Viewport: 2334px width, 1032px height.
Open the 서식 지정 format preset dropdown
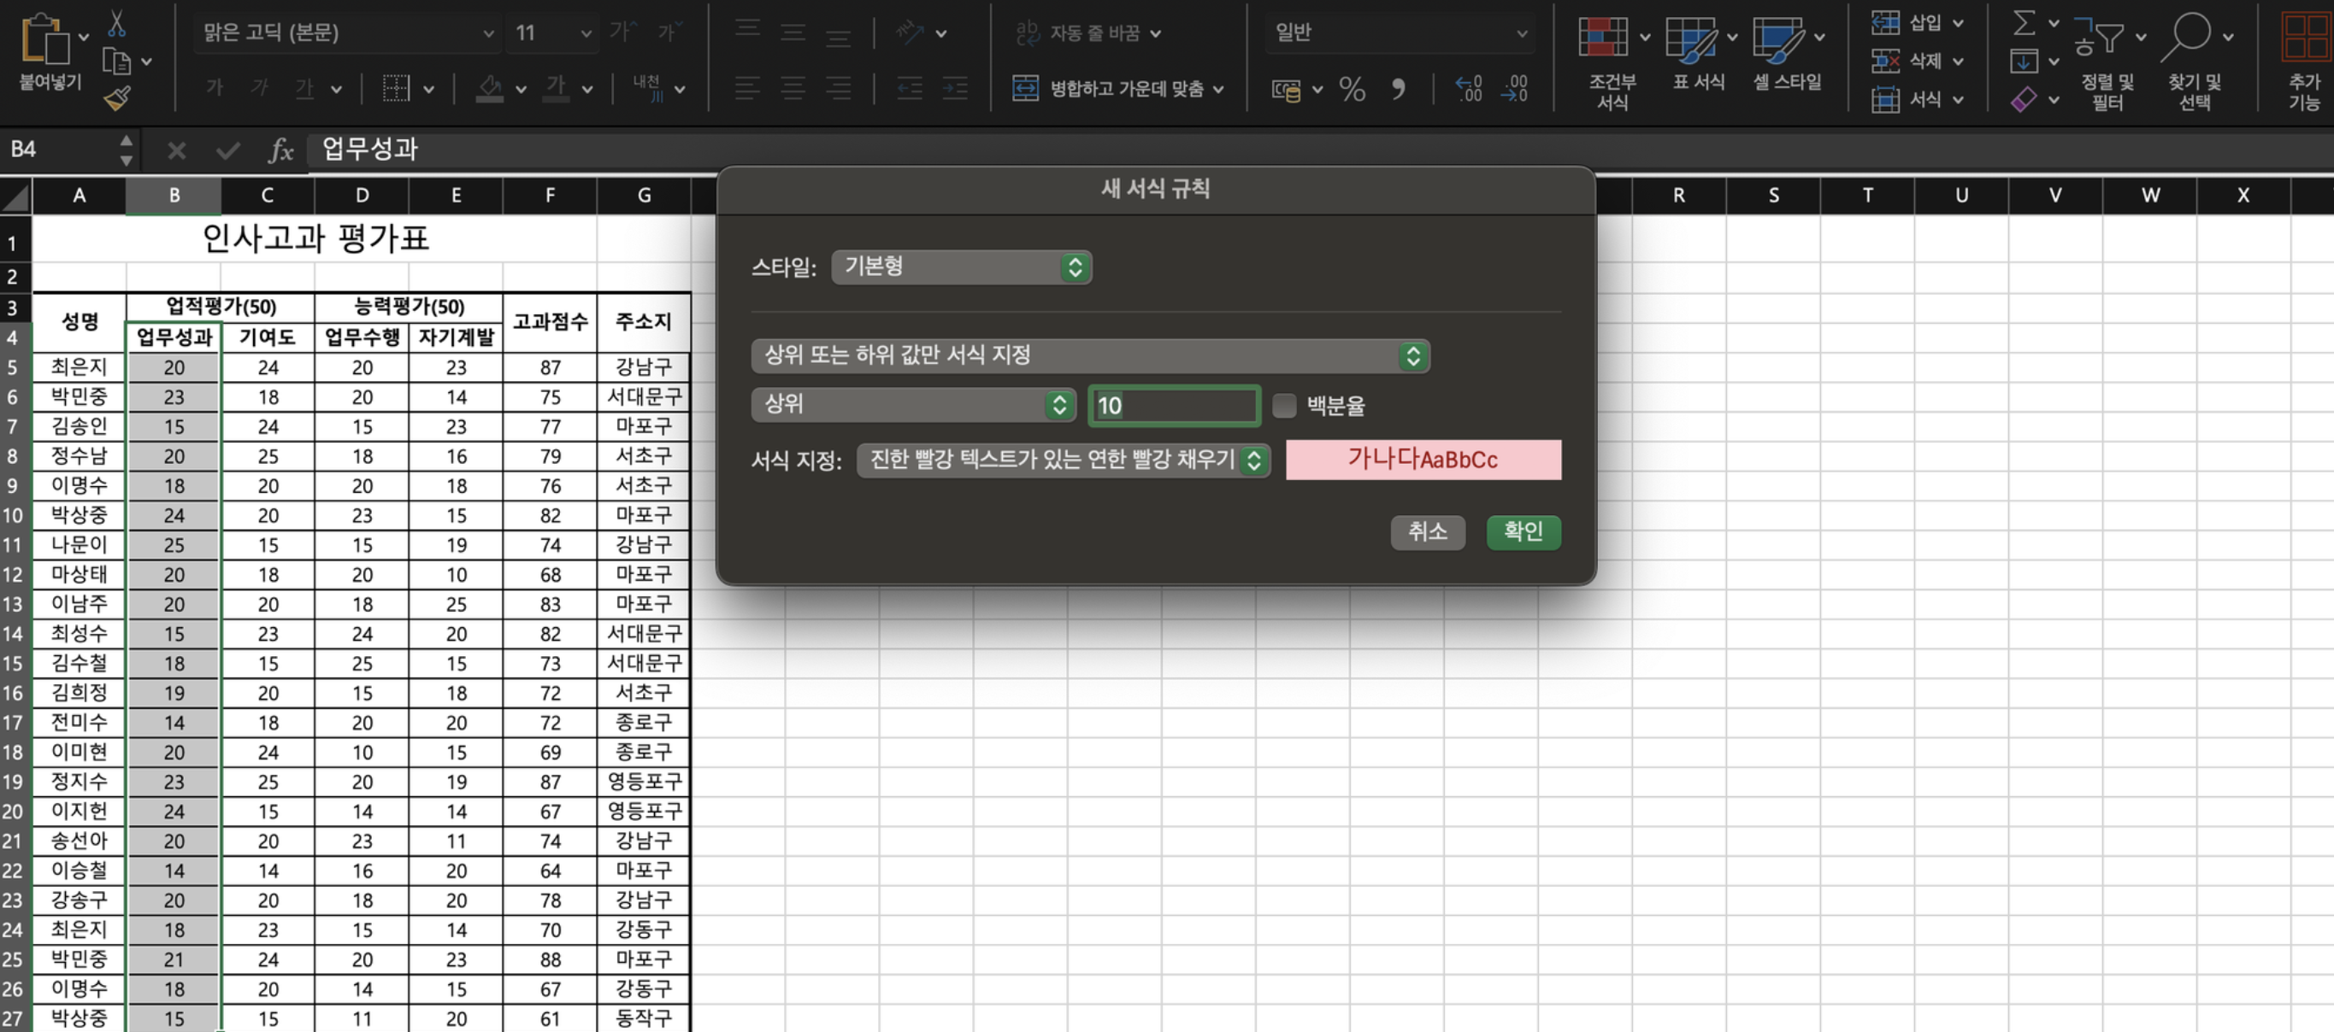1062,460
